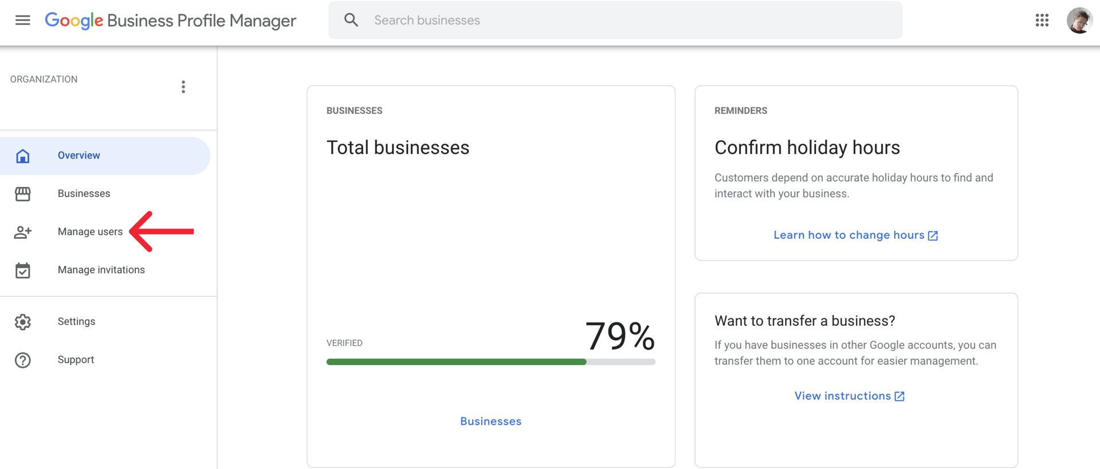
Task: Open Businesses in the sidebar
Action: (x=84, y=194)
